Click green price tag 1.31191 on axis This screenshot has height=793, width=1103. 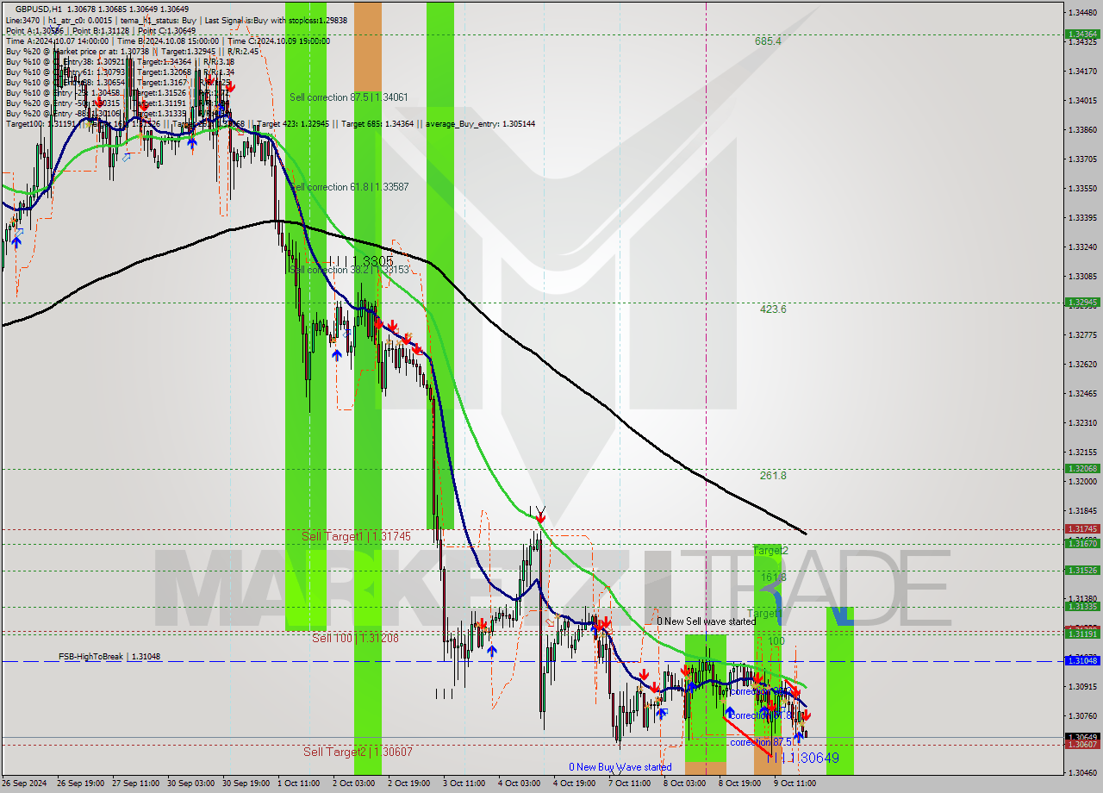pyautogui.click(x=1081, y=634)
